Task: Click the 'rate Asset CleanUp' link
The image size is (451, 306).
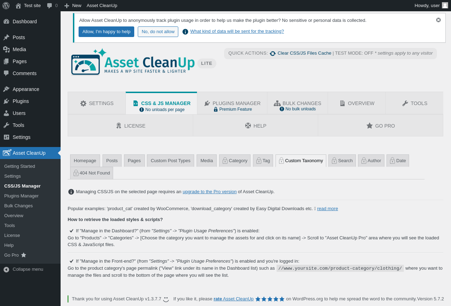Action: (x=234, y=299)
